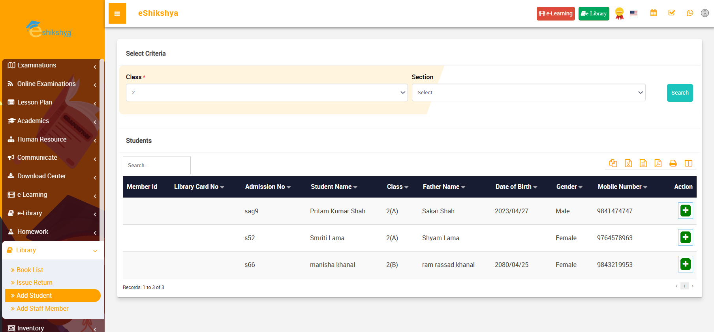Export student list as Excel

point(628,163)
